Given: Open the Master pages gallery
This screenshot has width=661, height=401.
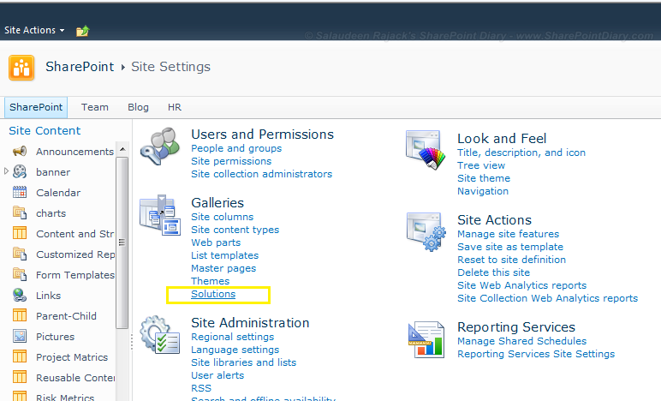Looking at the screenshot, I should pos(223,268).
